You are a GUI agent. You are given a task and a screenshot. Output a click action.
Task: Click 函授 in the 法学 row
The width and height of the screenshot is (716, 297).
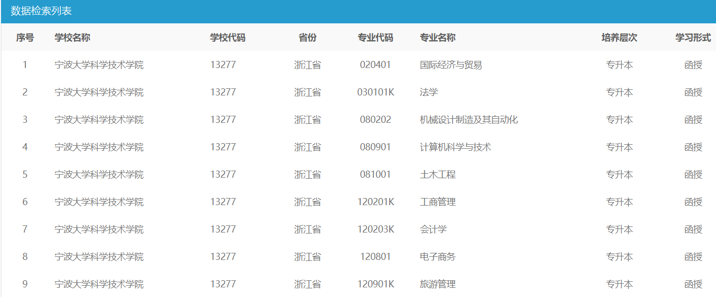coord(693,92)
